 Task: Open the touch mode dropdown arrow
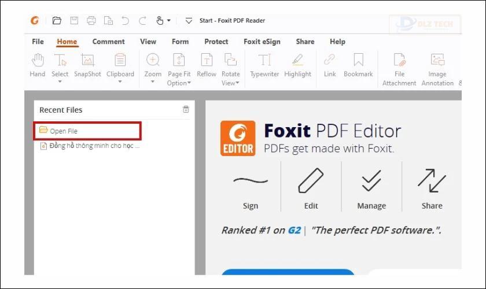(x=169, y=20)
